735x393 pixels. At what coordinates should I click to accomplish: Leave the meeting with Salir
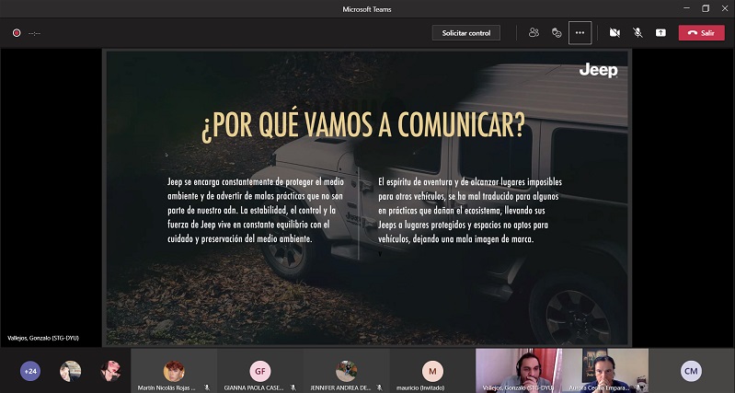coord(701,33)
